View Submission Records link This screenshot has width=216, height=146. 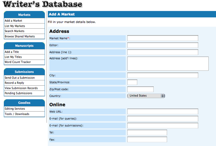[21, 88]
